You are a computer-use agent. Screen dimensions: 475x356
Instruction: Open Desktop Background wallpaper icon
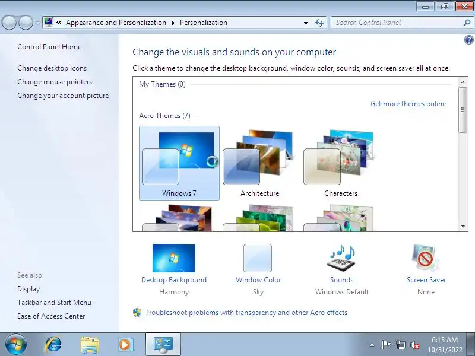(x=174, y=258)
